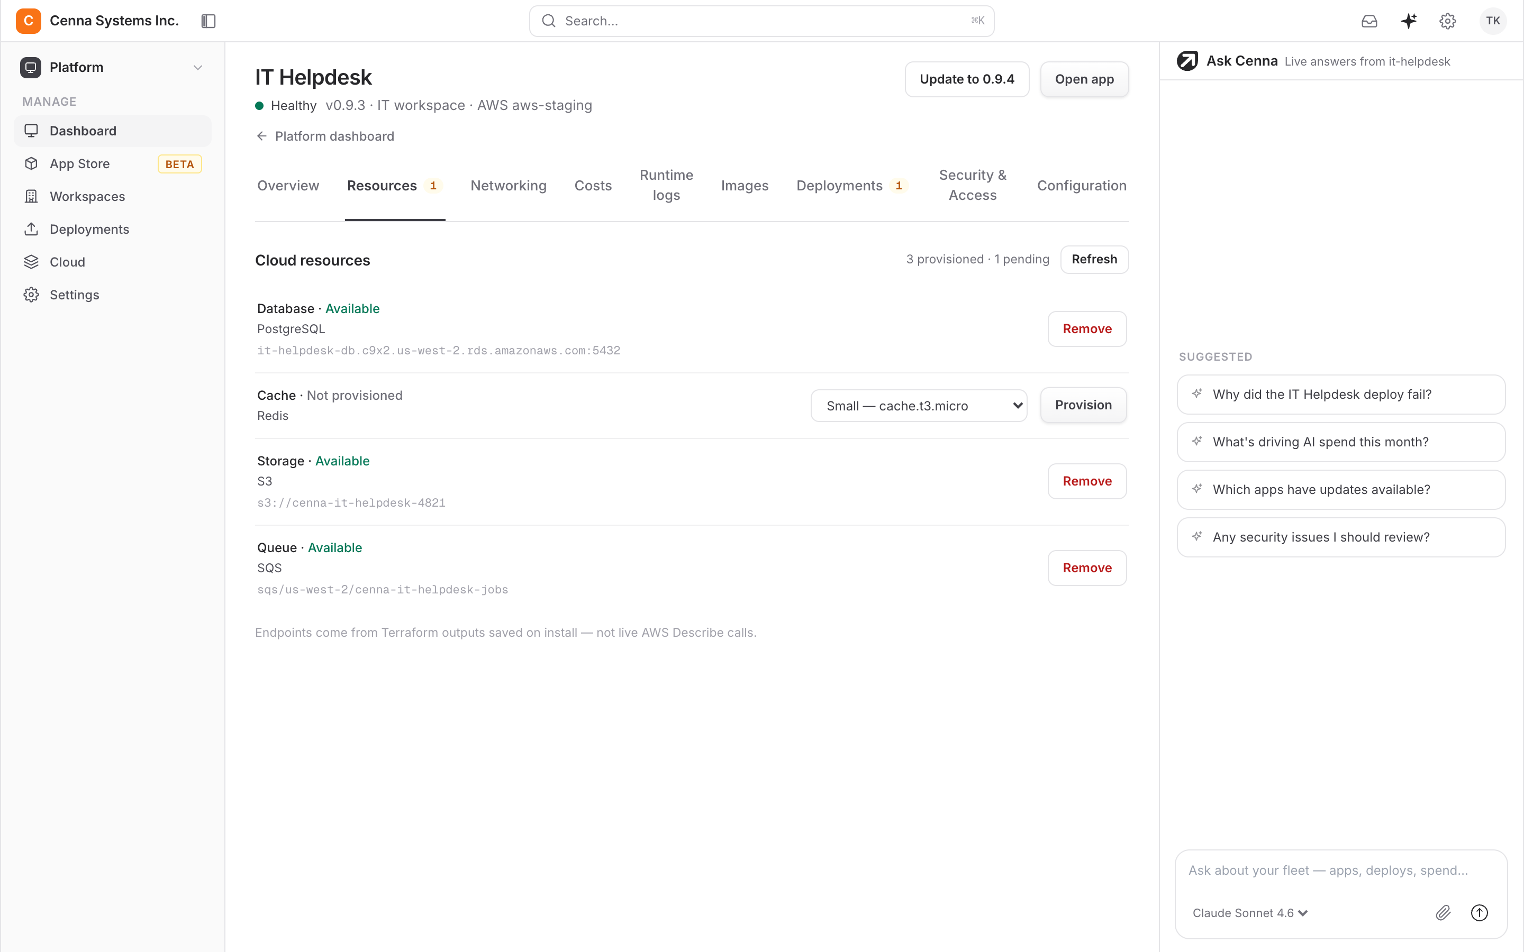Screen dimensions: 1524x952
Task: Ask why the IT Helpdesk deploy failed
Action: tap(1341, 394)
